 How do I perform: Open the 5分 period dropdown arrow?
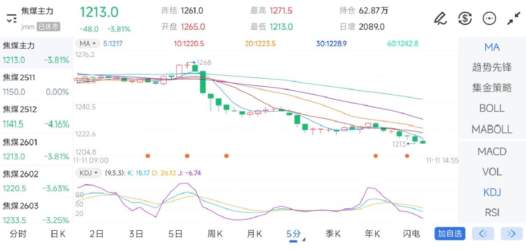click(x=303, y=239)
